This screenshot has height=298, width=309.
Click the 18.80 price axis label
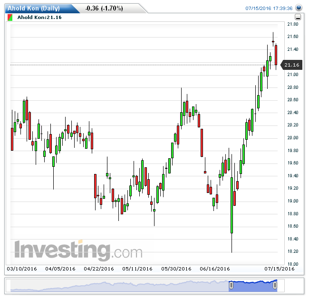pyautogui.click(x=293, y=214)
